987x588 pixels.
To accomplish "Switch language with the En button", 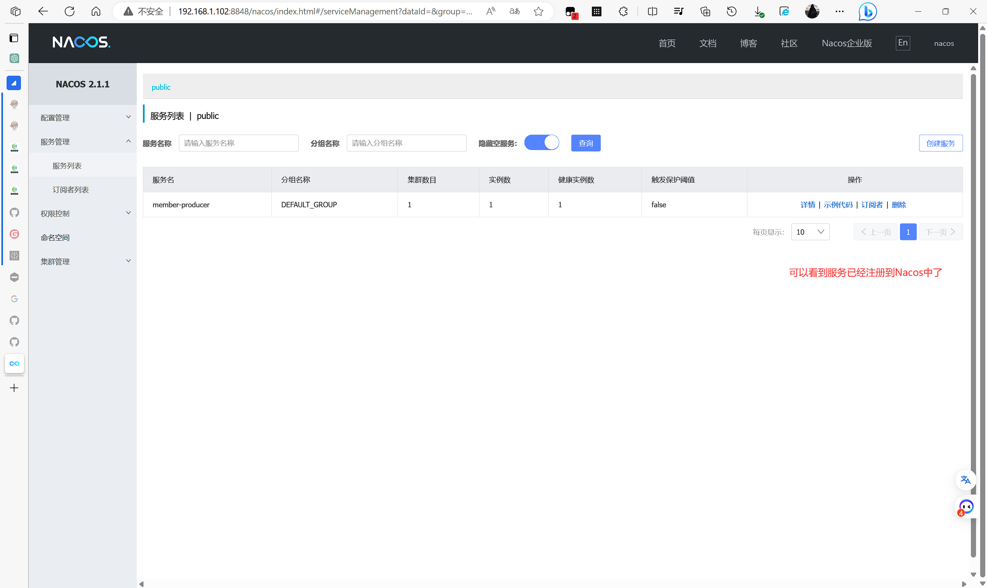I will (x=903, y=43).
